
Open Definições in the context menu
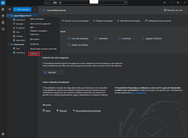(34, 54)
